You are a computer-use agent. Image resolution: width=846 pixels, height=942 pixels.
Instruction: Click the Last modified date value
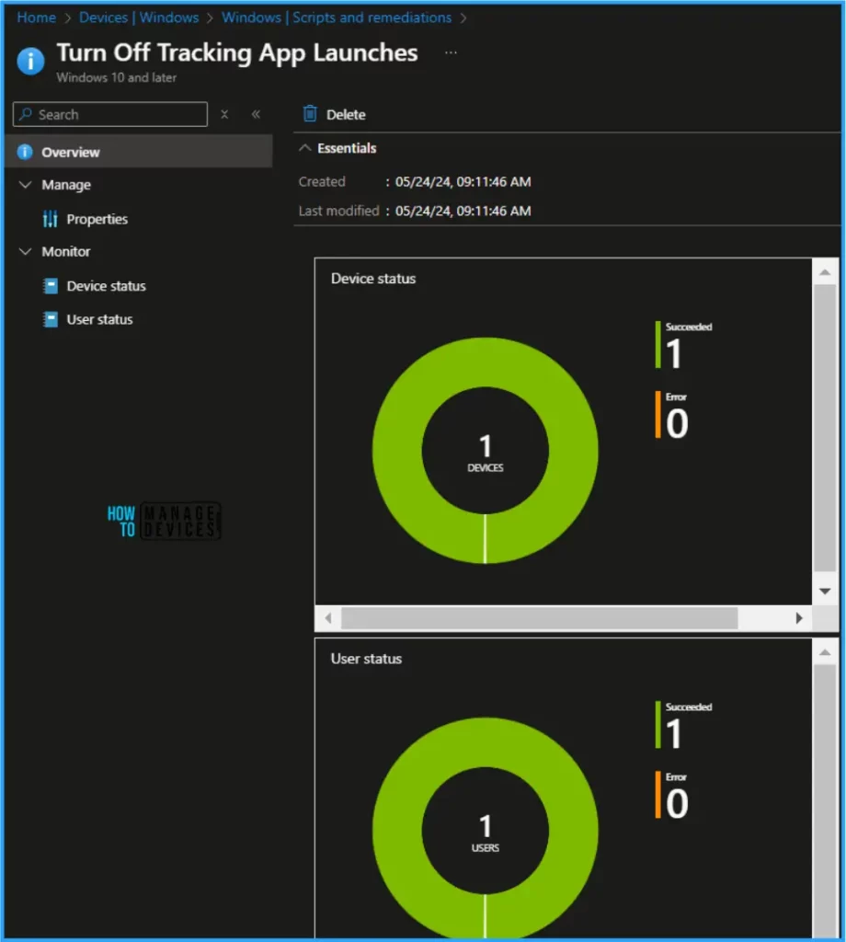pyautogui.click(x=463, y=211)
